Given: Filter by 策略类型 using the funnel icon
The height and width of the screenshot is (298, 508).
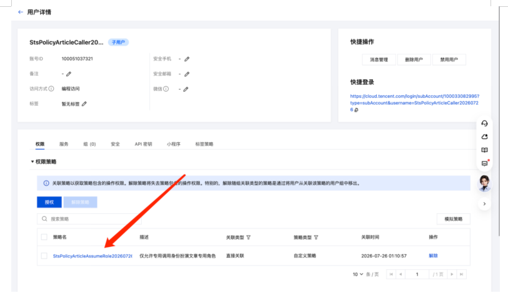Looking at the screenshot, I should point(316,238).
